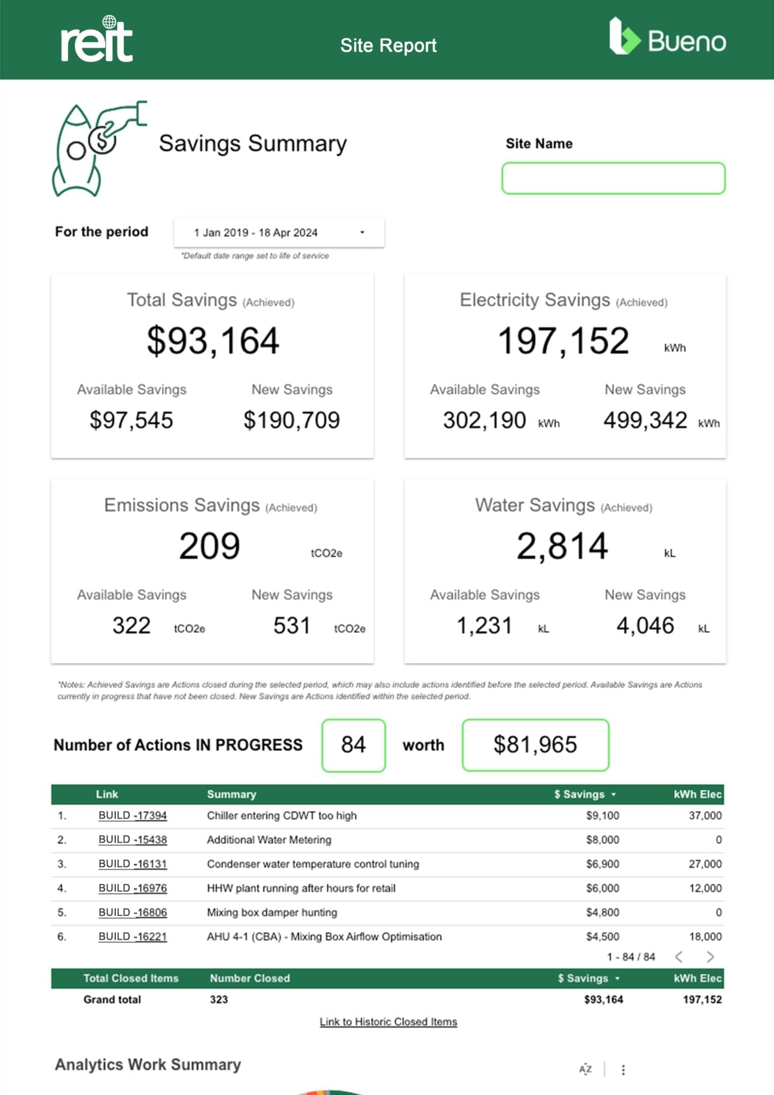
Task: Open the BUILD-15438 action link
Action: [133, 840]
